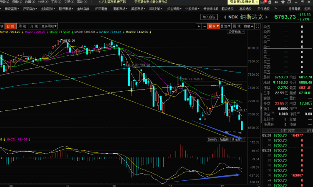Viewport: 313px width, 187px height.
Task: Open 东方财富手机版下载 link
Action: pyautogui.click(x=112, y=2)
